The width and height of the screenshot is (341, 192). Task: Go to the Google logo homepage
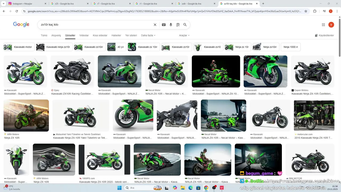(21, 25)
